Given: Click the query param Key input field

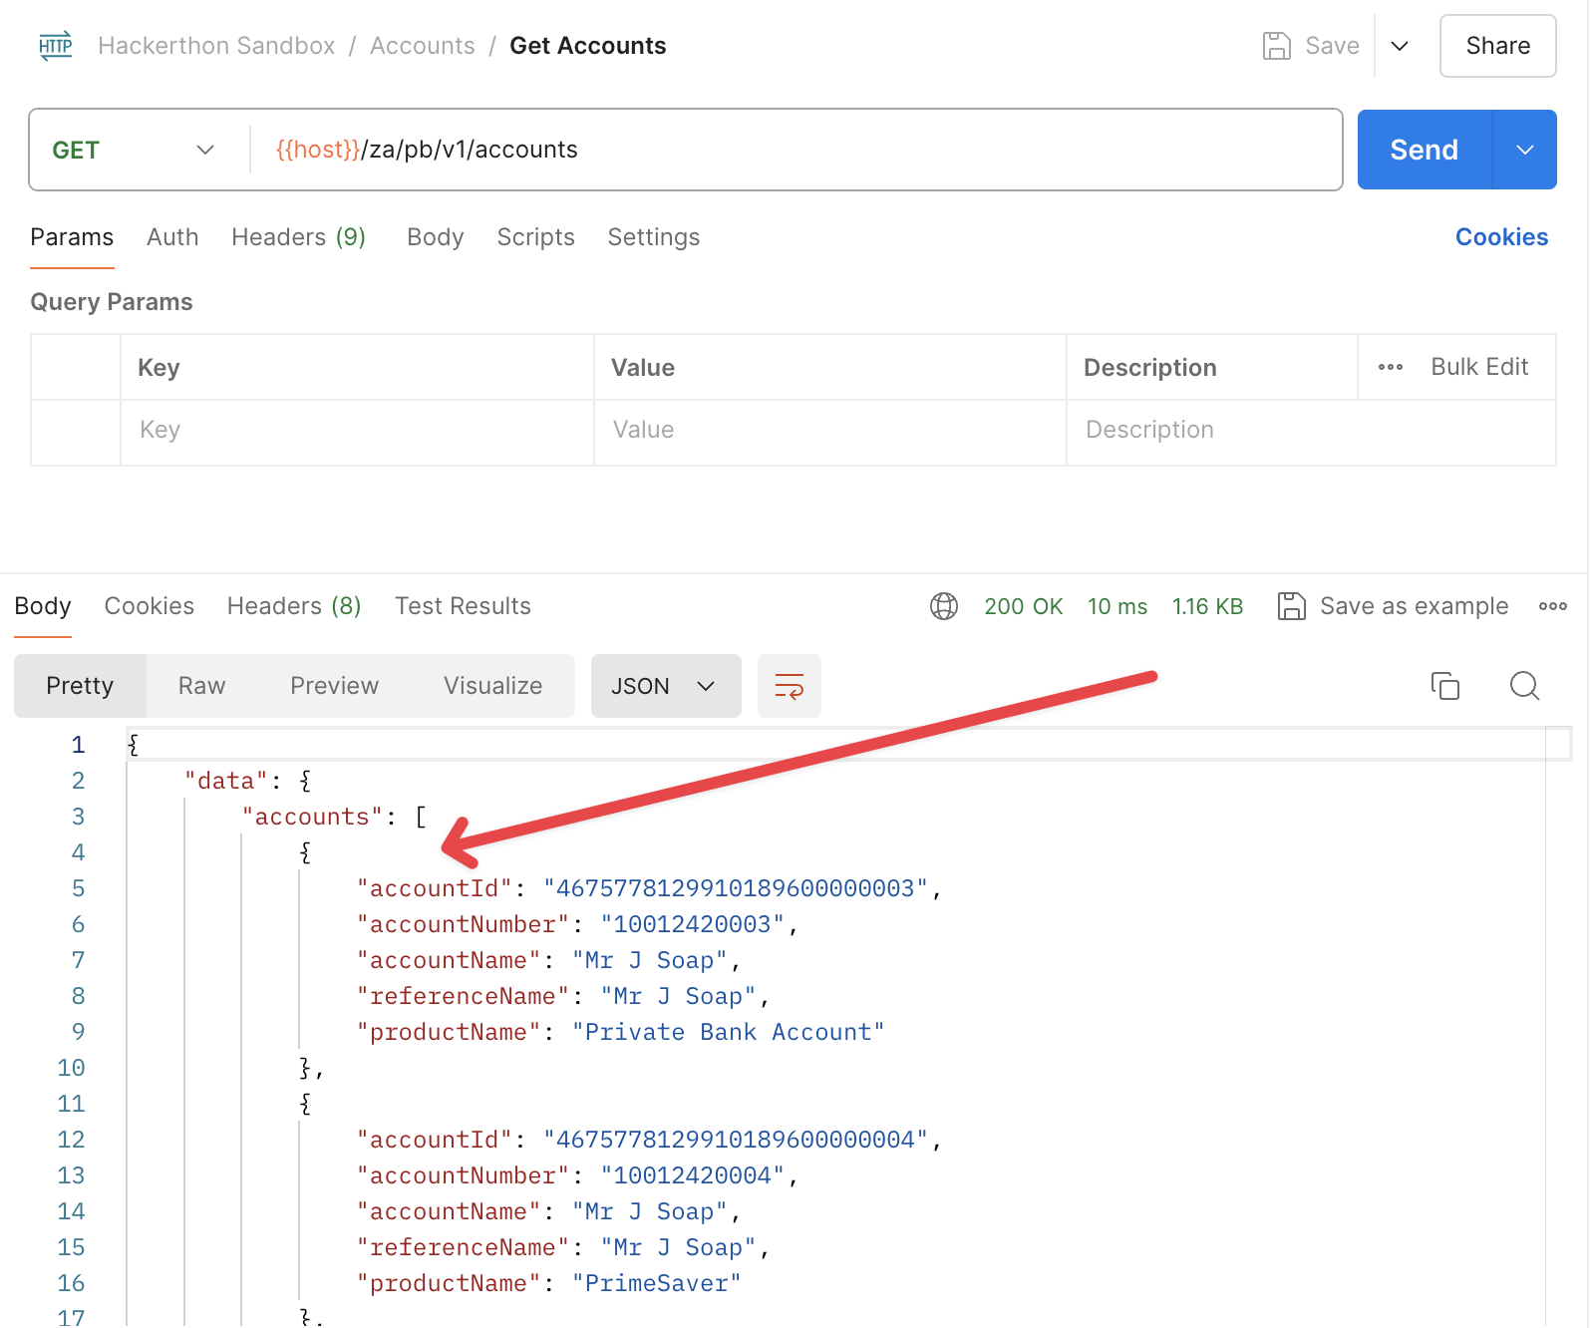Looking at the screenshot, I should (x=357, y=430).
